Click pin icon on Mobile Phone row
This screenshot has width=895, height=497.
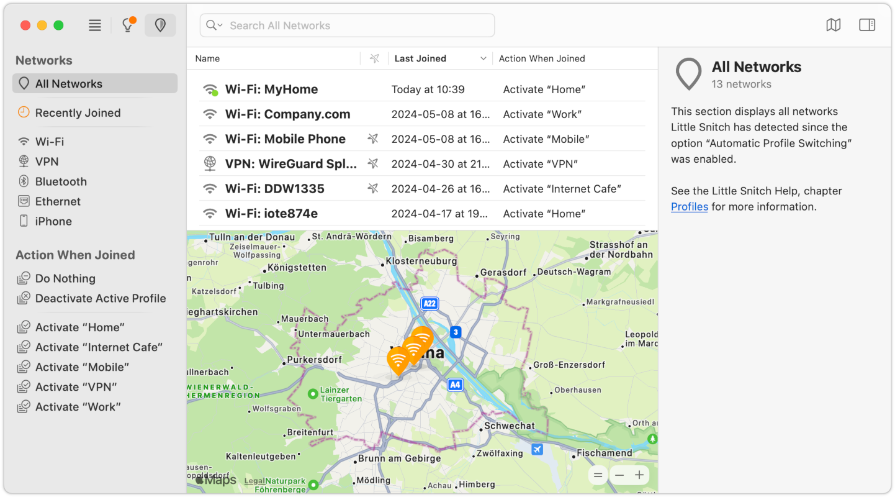tap(373, 139)
